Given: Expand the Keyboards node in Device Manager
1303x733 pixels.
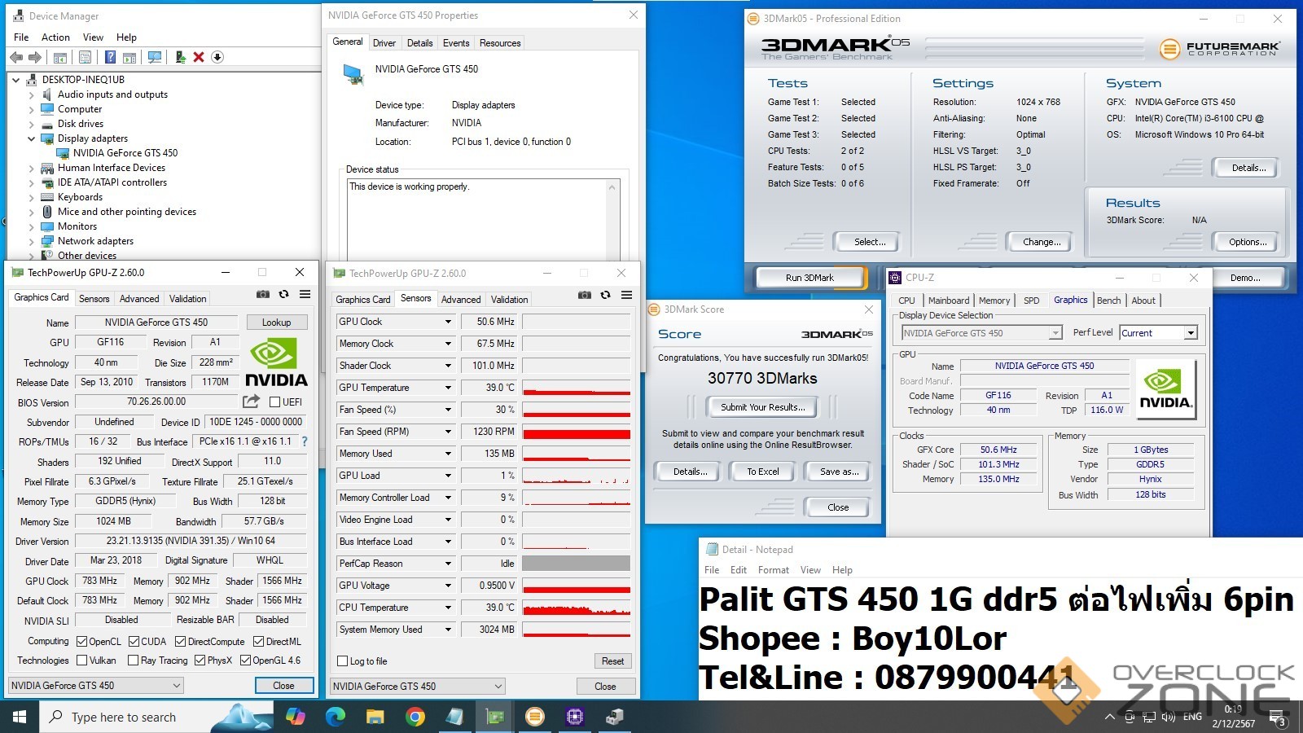Looking at the screenshot, I should click(32, 197).
